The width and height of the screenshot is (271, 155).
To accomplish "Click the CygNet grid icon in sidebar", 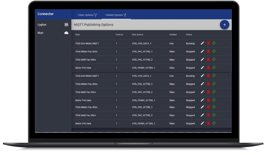I will click(66, 25).
